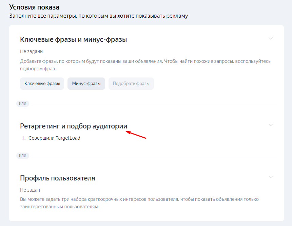Open the 'Минус-фразы' button
Viewport: 292px width, 226px height.
coord(86,84)
